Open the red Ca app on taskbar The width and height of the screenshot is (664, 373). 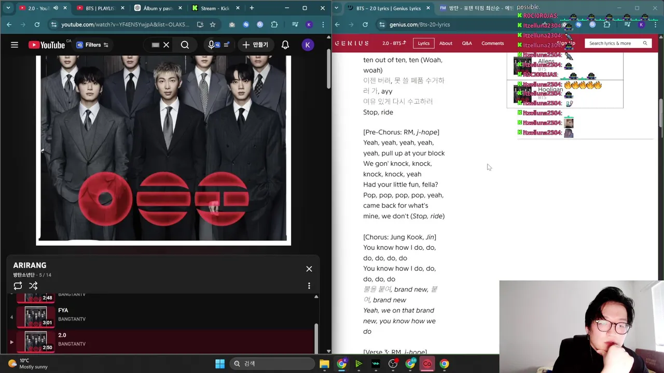tap(427, 364)
